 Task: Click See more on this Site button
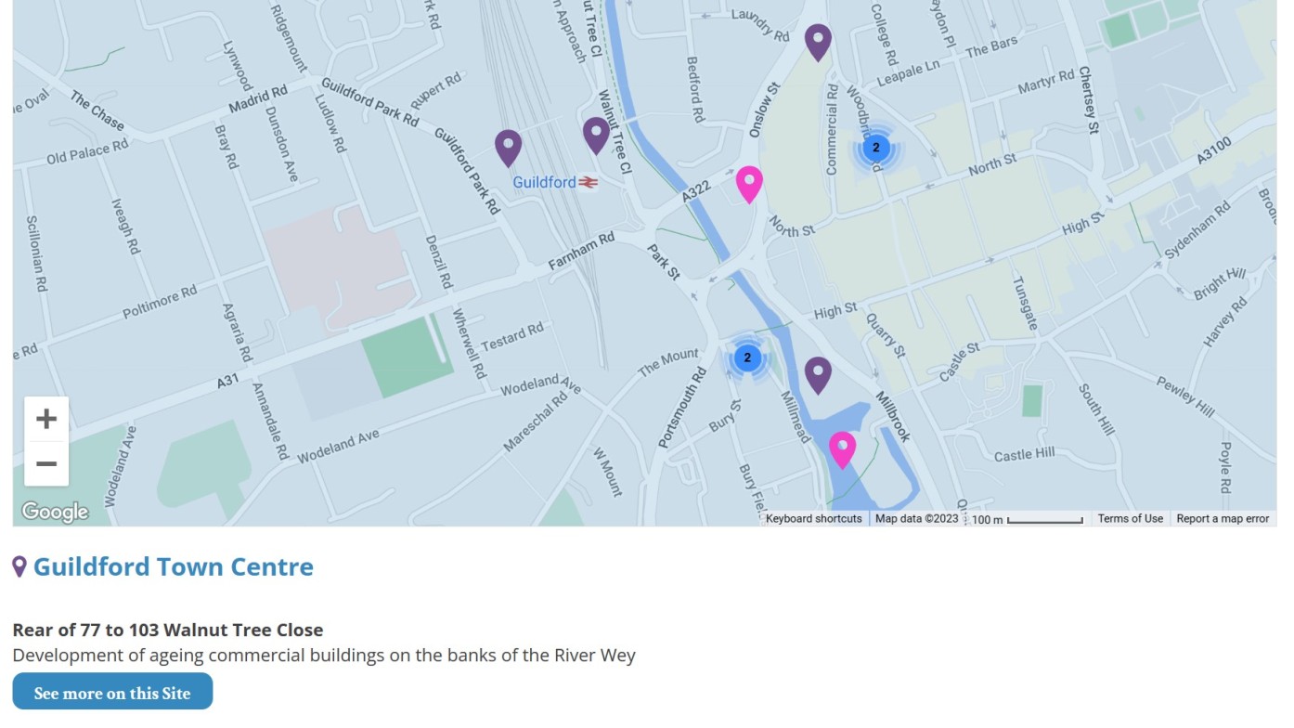tap(112, 693)
